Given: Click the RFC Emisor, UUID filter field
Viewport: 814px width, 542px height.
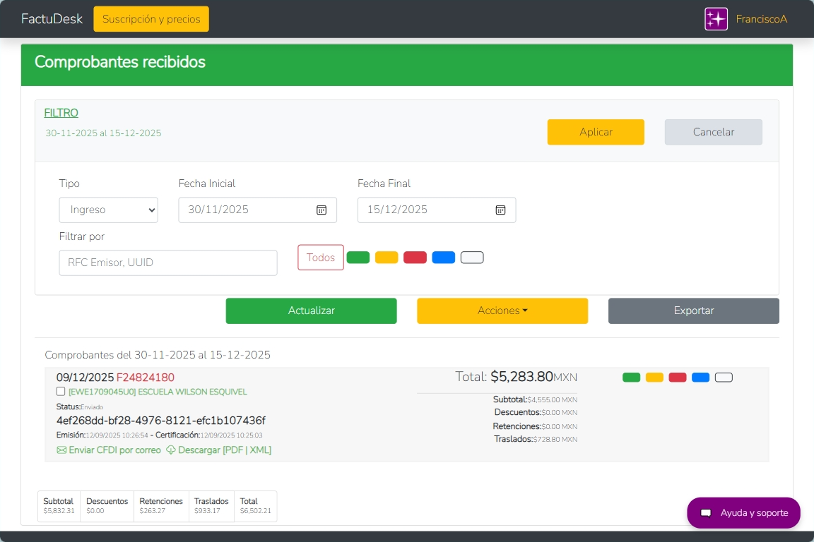Looking at the screenshot, I should coord(168,263).
